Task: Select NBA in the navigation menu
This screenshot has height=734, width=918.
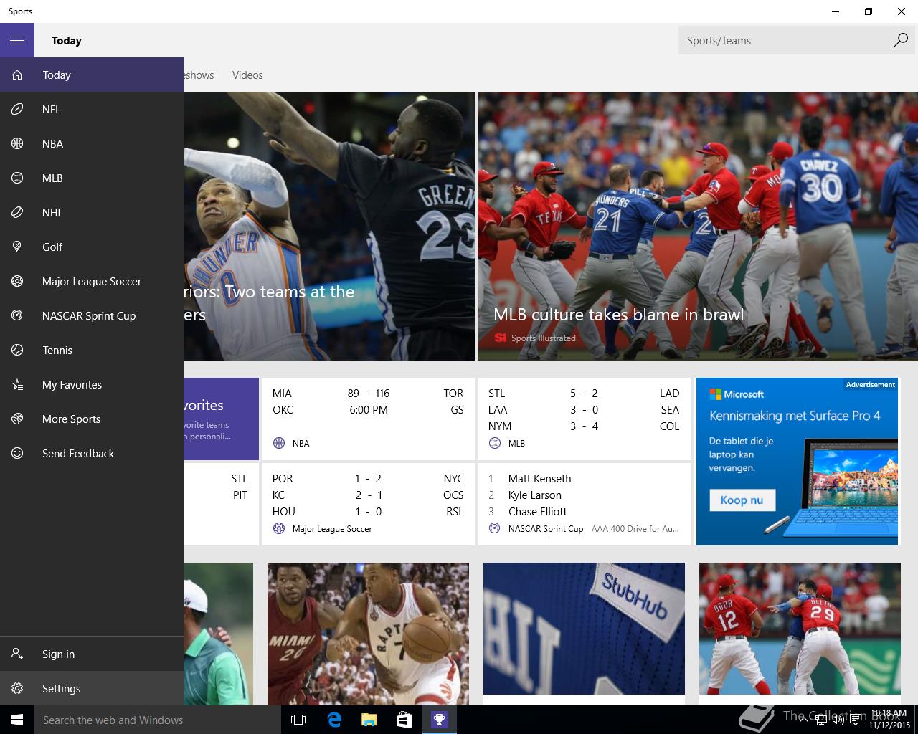Action: click(x=92, y=143)
